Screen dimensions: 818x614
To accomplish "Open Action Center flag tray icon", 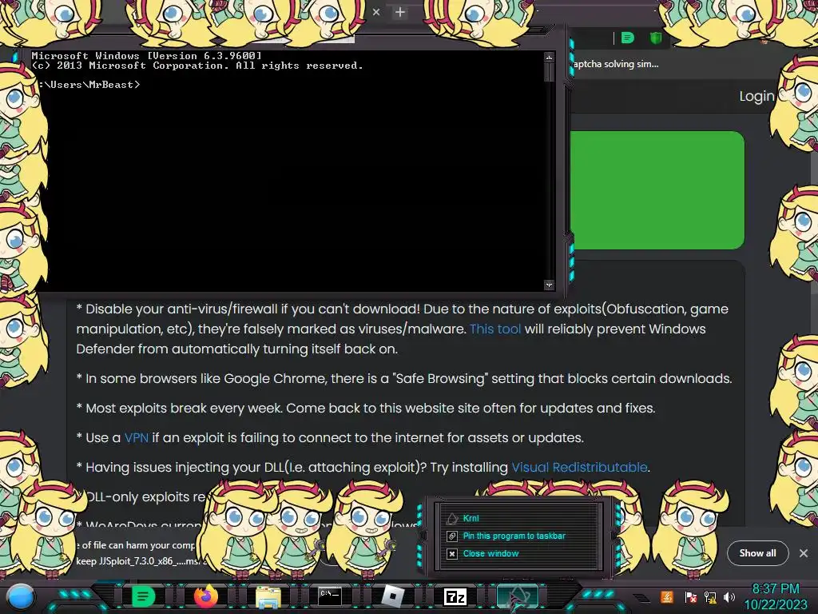I will coord(689,597).
